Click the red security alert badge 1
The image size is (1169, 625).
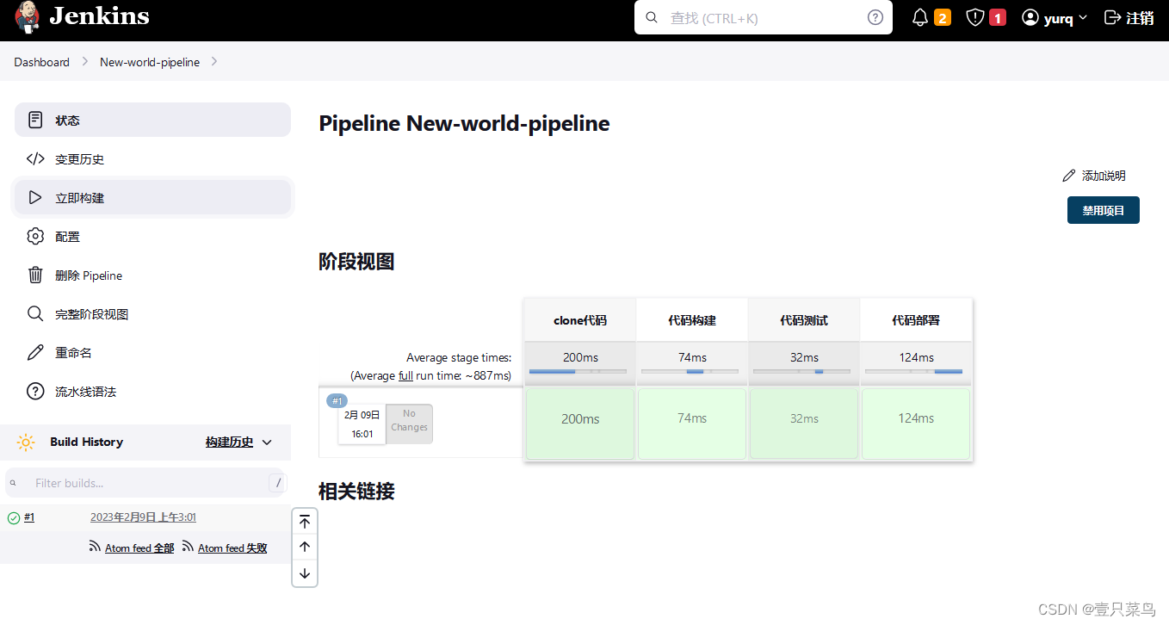(998, 17)
